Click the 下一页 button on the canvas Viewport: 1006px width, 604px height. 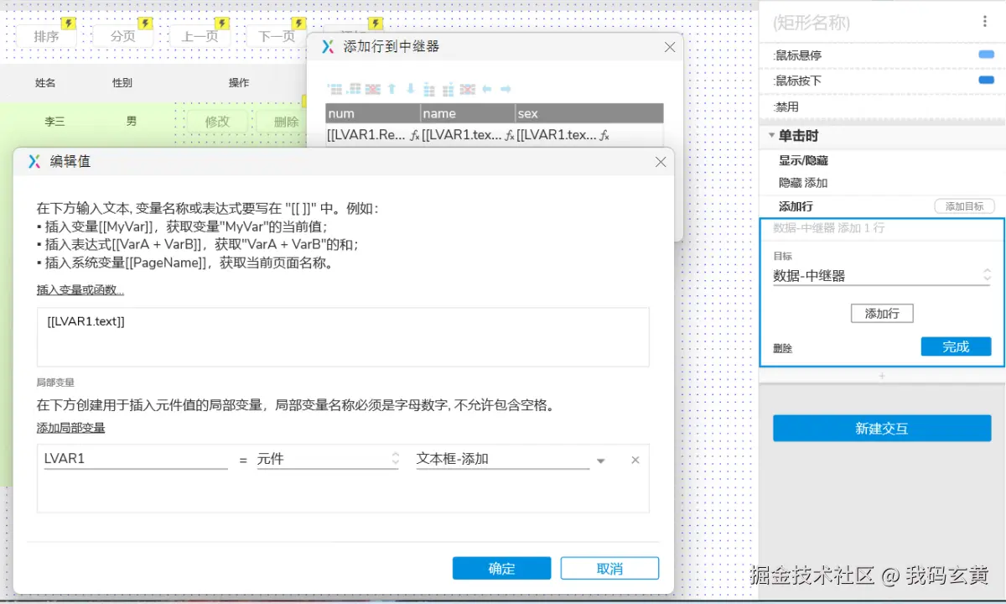coord(277,36)
